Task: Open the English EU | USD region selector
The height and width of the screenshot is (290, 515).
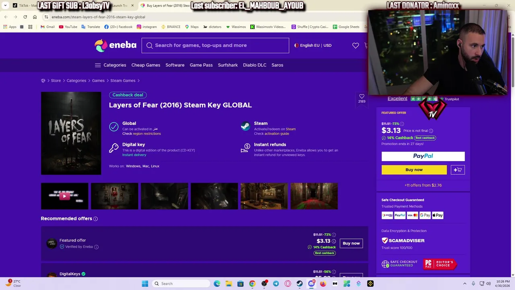Action: pos(313,46)
